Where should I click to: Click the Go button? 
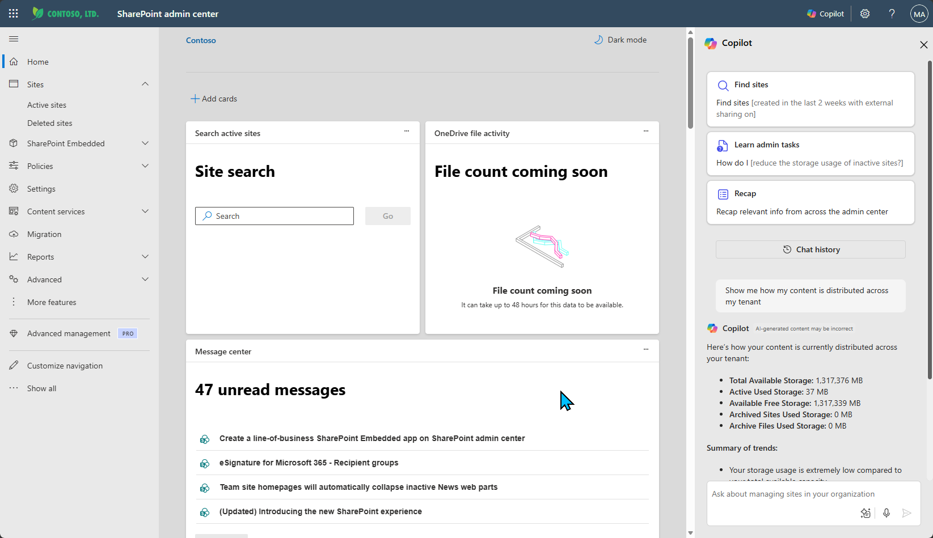(x=388, y=216)
